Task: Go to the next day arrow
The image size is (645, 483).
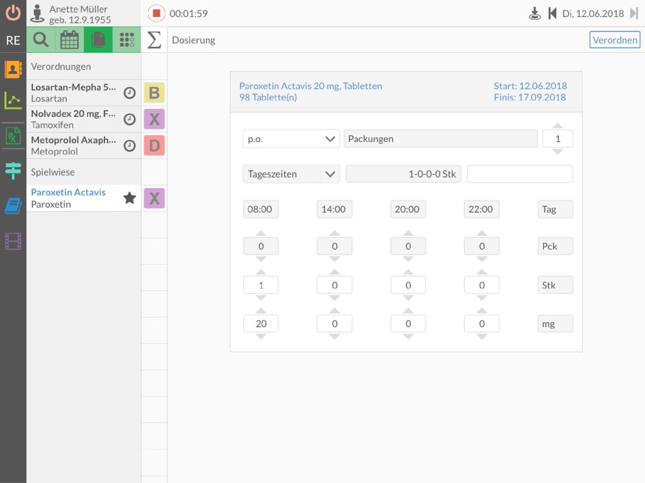Action: pos(634,14)
